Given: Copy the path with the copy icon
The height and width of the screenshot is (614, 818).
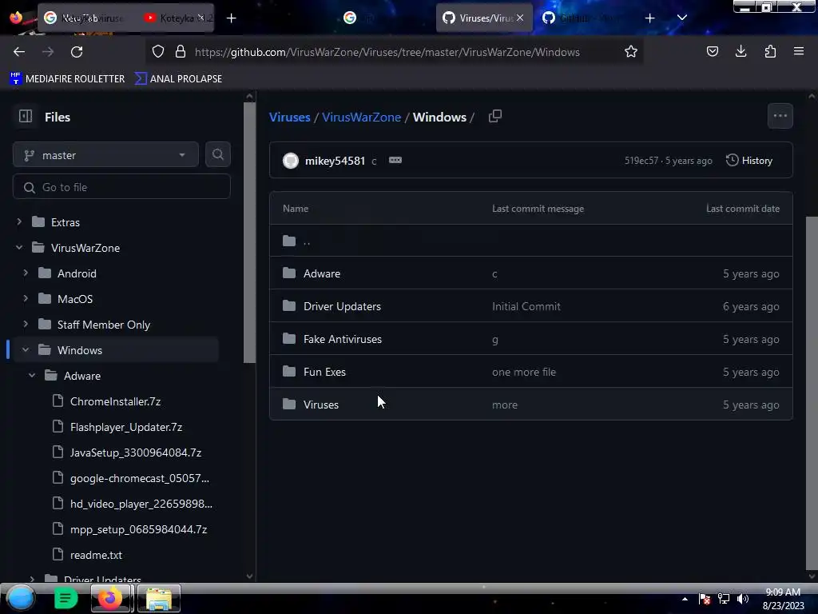Looking at the screenshot, I should pyautogui.click(x=495, y=117).
